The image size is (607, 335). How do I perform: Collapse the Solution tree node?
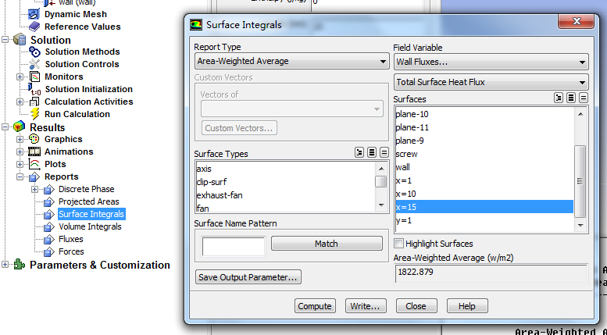pyautogui.click(x=5, y=40)
